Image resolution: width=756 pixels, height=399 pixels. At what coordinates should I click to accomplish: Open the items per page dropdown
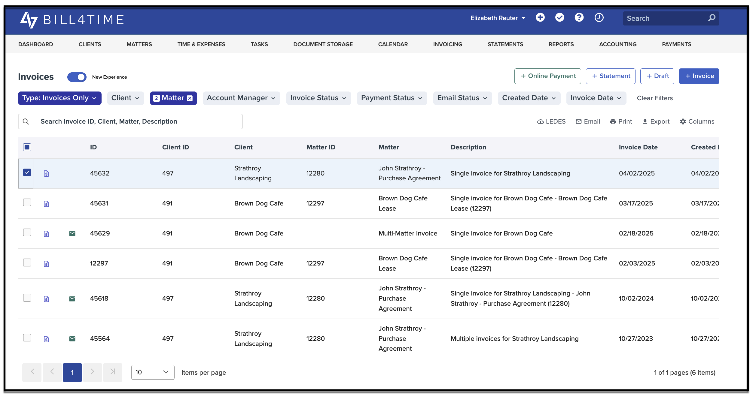click(153, 372)
